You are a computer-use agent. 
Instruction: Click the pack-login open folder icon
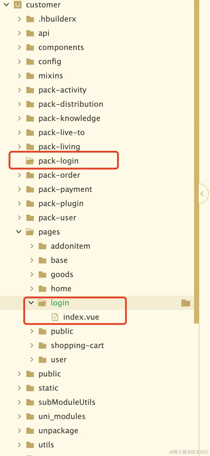point(30,161)
